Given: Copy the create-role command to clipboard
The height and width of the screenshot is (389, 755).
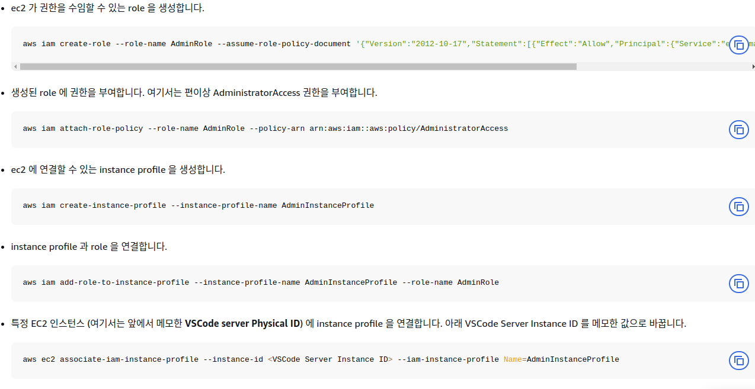Looking at the screenshot, I should [x=739, y=44].
